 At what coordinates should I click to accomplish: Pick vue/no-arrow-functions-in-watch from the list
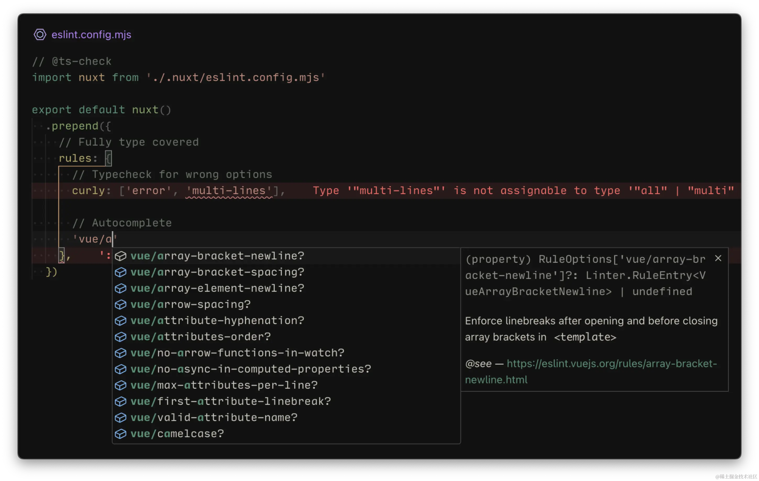pos(237,353)
